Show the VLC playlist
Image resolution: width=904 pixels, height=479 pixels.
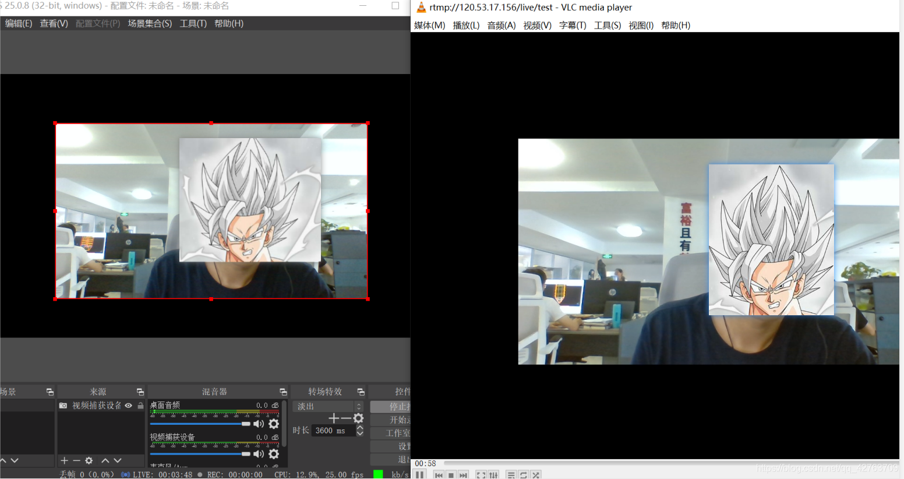[x=511, y=475]
